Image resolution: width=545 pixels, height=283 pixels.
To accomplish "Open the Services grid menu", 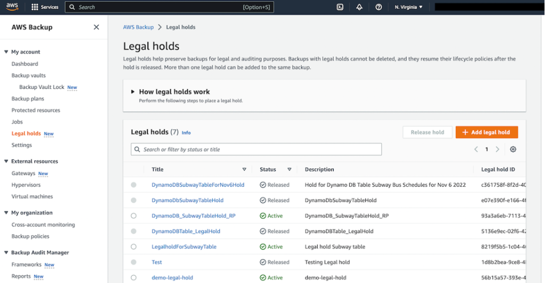I will 45,7.
